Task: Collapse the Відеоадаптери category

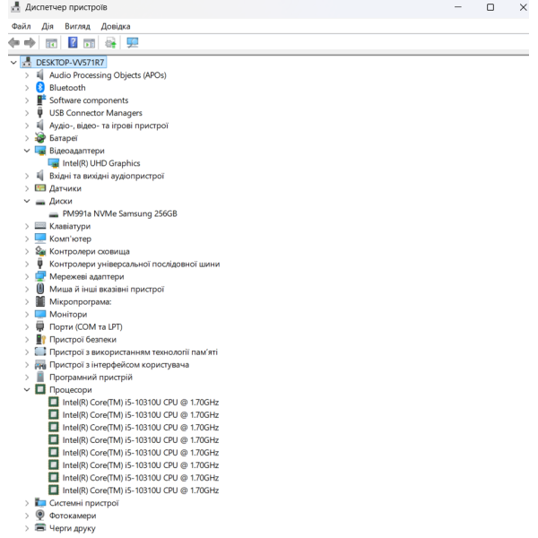Action: pos(27,151)
